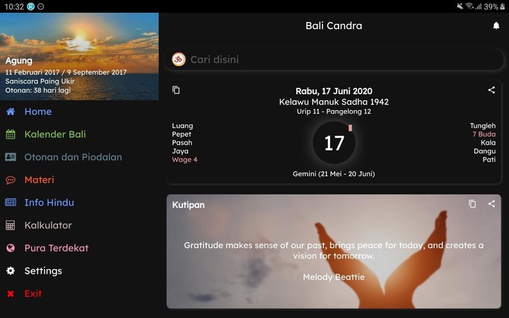Copy the Kutipan quote
This screenshot has width=509, height=318.
point(472,204)
